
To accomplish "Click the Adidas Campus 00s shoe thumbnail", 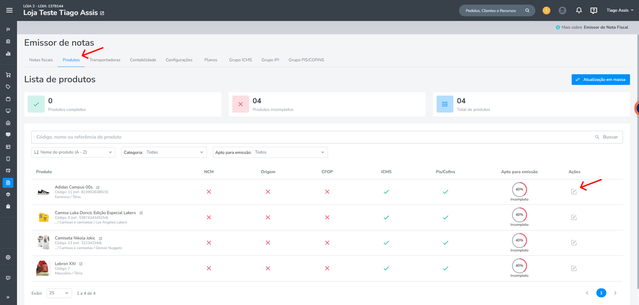I will tap(43, 192).
